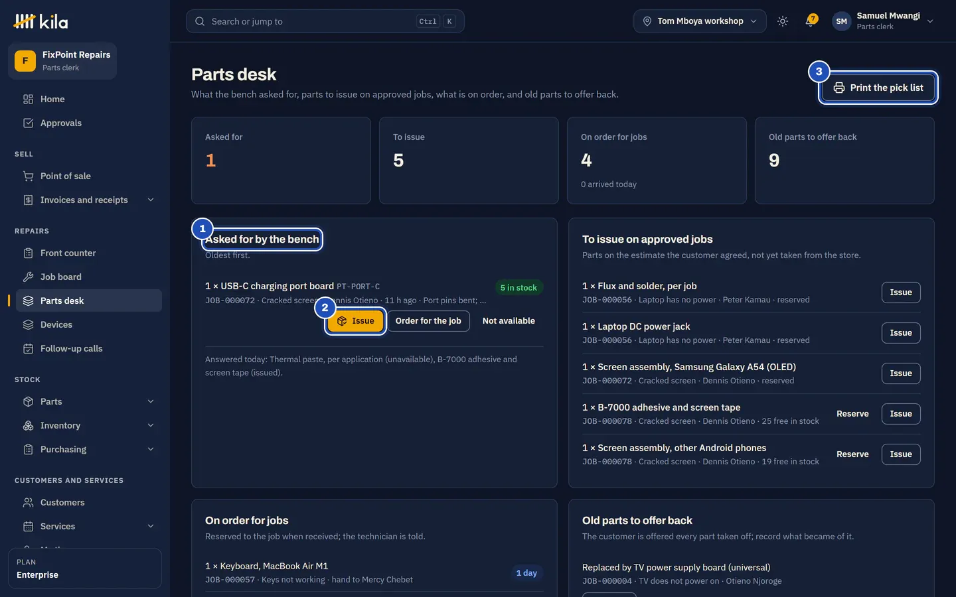Expand Invoices and receipts submenu

(151, 200)
